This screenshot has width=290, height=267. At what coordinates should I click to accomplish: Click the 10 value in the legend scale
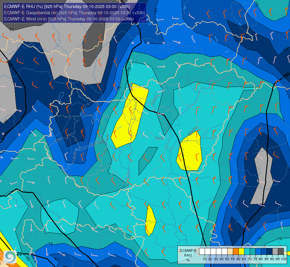205,259
